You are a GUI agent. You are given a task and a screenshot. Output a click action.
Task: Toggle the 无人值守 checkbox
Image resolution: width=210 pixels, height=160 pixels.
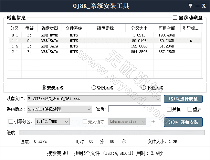[85, 121]
